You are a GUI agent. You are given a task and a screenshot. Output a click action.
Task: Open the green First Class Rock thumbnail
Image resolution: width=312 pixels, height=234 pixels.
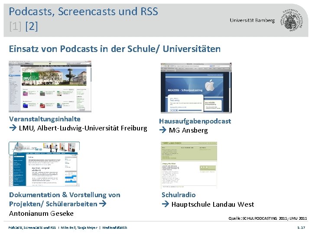pos(189,165)
